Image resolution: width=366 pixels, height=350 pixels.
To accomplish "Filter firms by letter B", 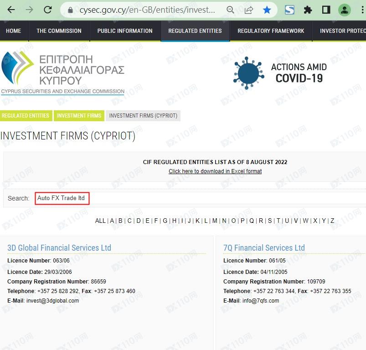I will (120, 221).
